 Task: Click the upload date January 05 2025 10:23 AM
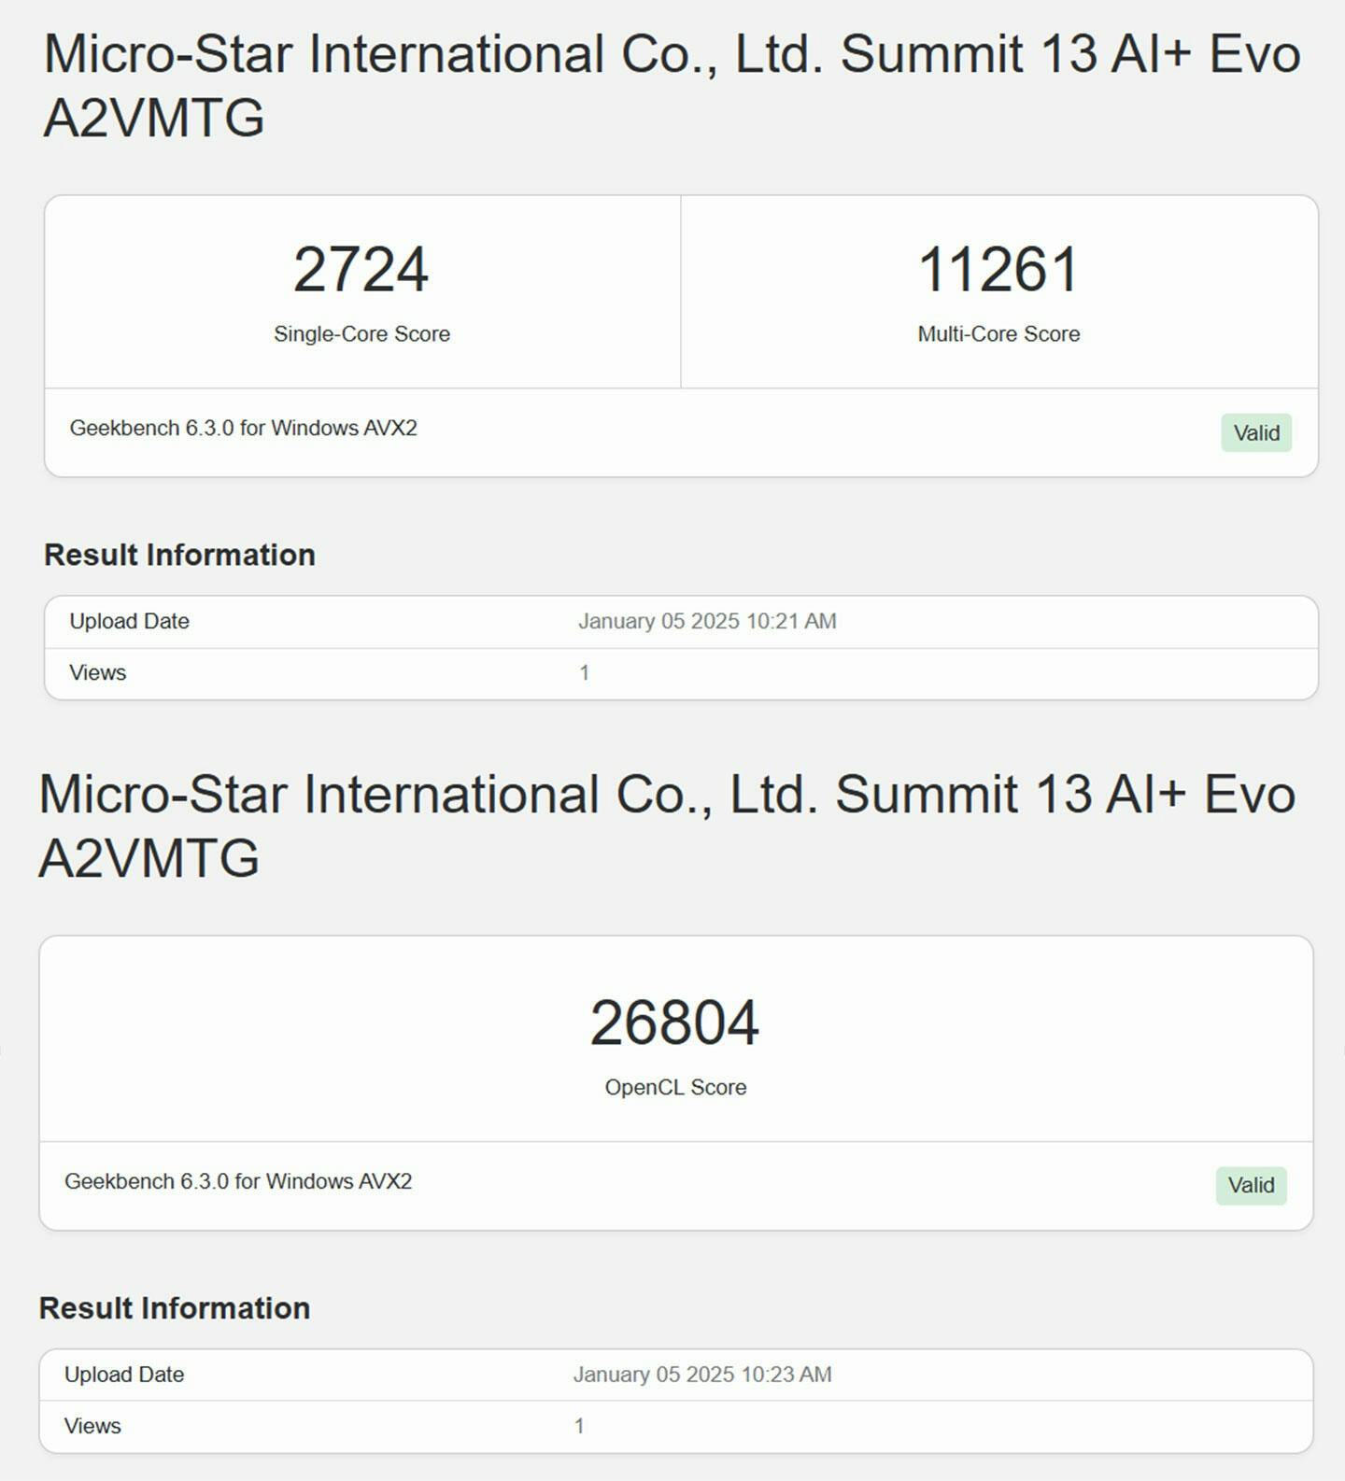(x=701, y=1375)
